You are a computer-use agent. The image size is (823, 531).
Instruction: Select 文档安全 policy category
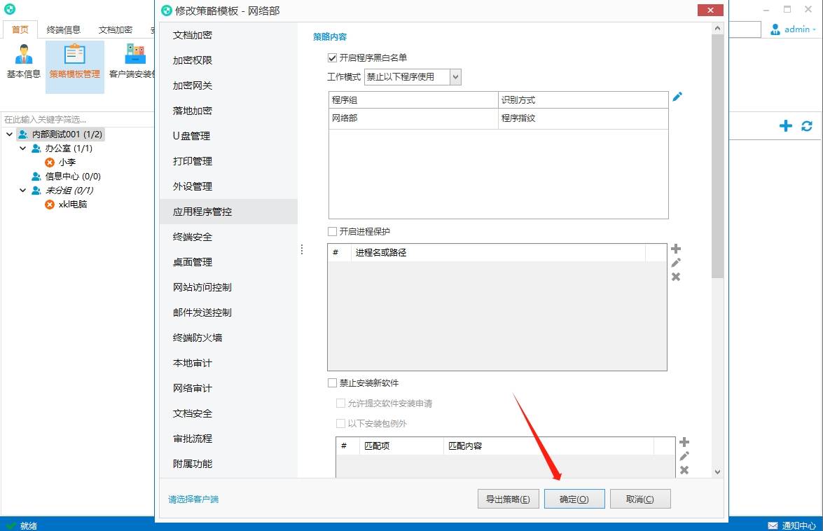228,413
